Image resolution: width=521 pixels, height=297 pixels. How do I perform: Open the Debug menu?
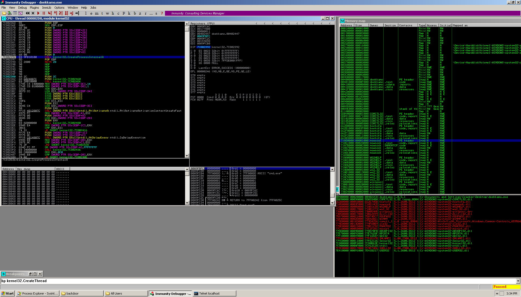23,8
